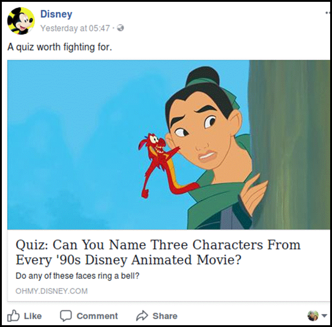The height and width of the screenshot is (327, 332).
Task: Click the link preview card white area
Action: (x=169, y=266)
